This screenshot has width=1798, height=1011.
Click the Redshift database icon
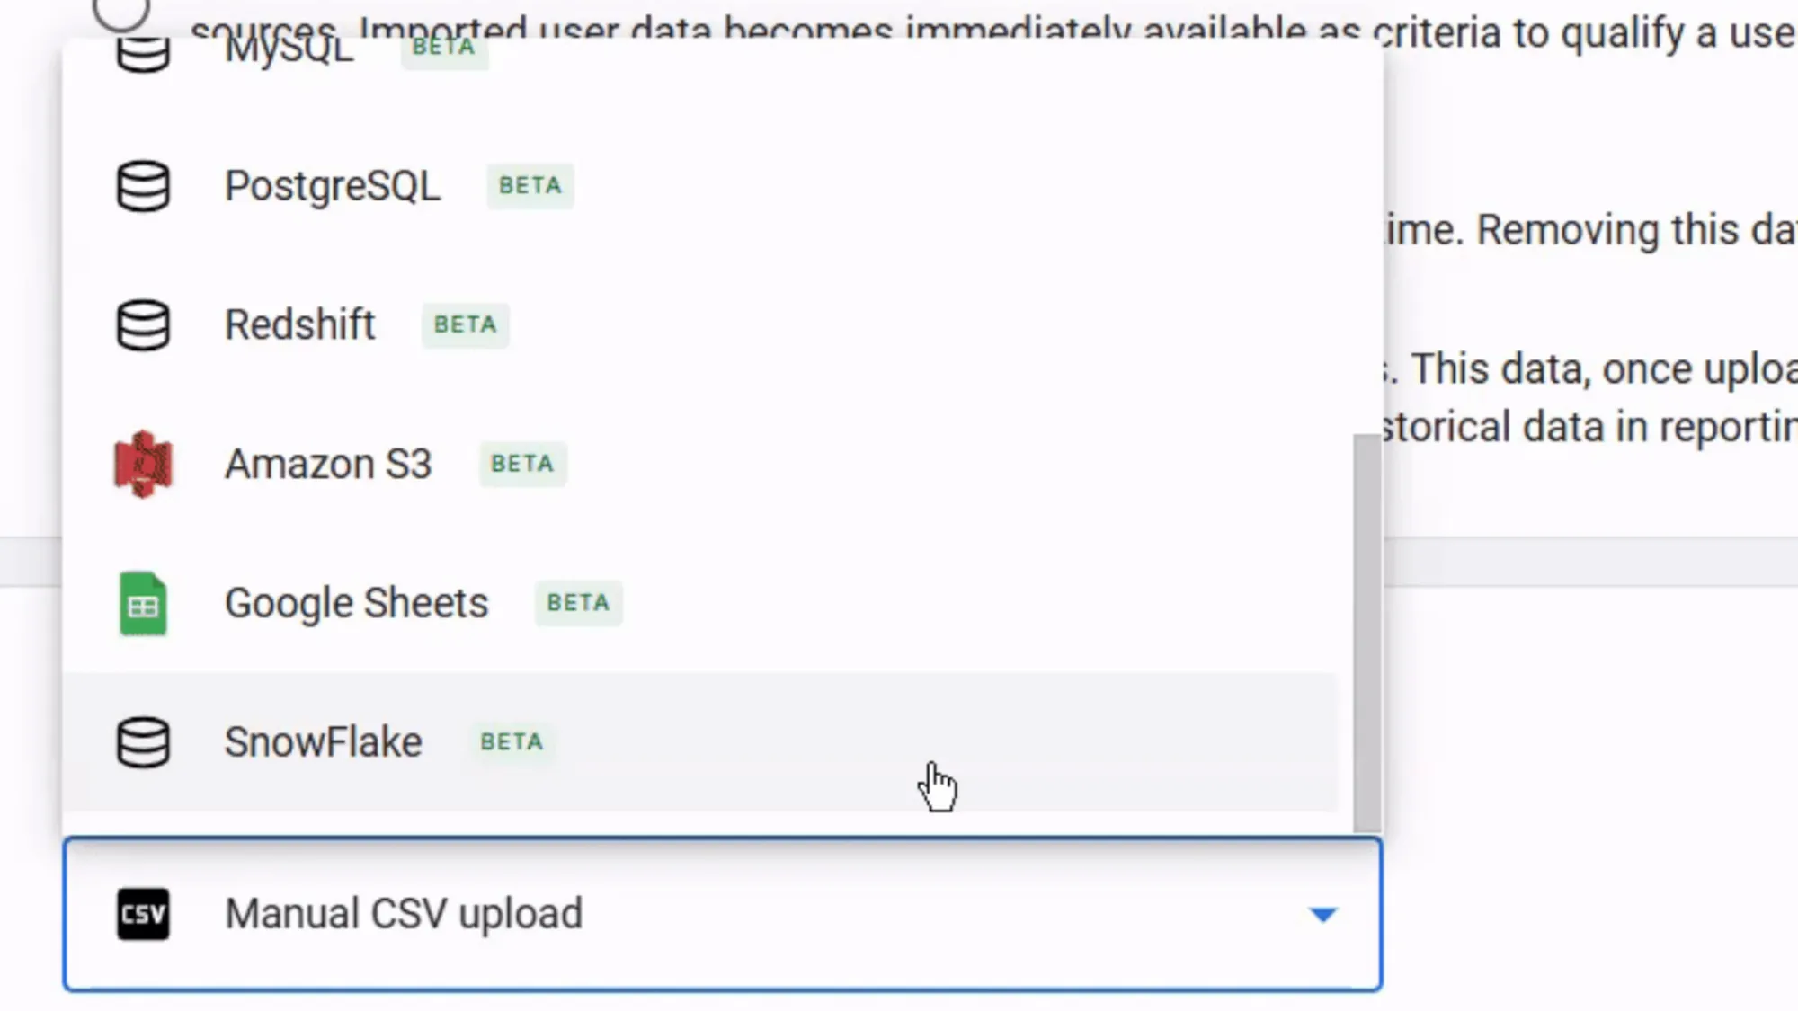tap(142, 324)
